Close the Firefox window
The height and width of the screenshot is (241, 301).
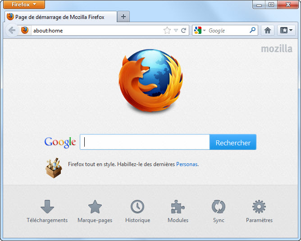click(288, 5)
